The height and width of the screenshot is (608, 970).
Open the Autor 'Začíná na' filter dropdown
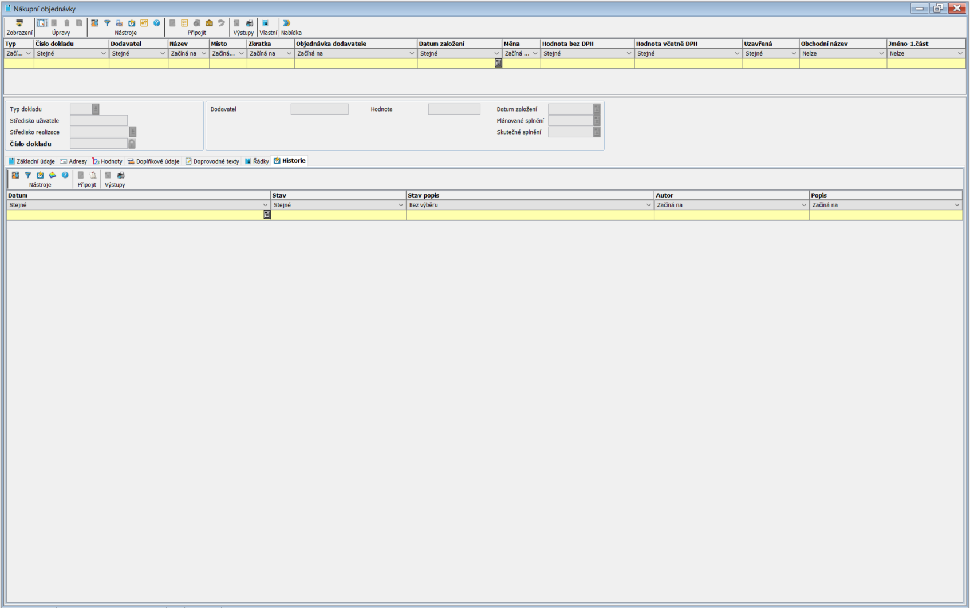[803, 205]
